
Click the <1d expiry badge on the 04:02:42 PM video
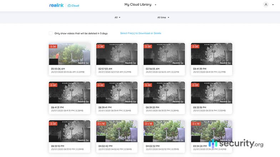tap(101, 124)
